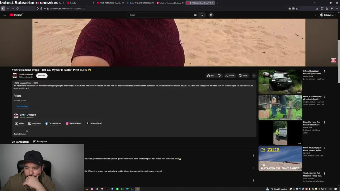Open Instagram app in taskbar
The width and height of the screenshot is (340, 191).
pyautogui.click(x=92, y=189)
